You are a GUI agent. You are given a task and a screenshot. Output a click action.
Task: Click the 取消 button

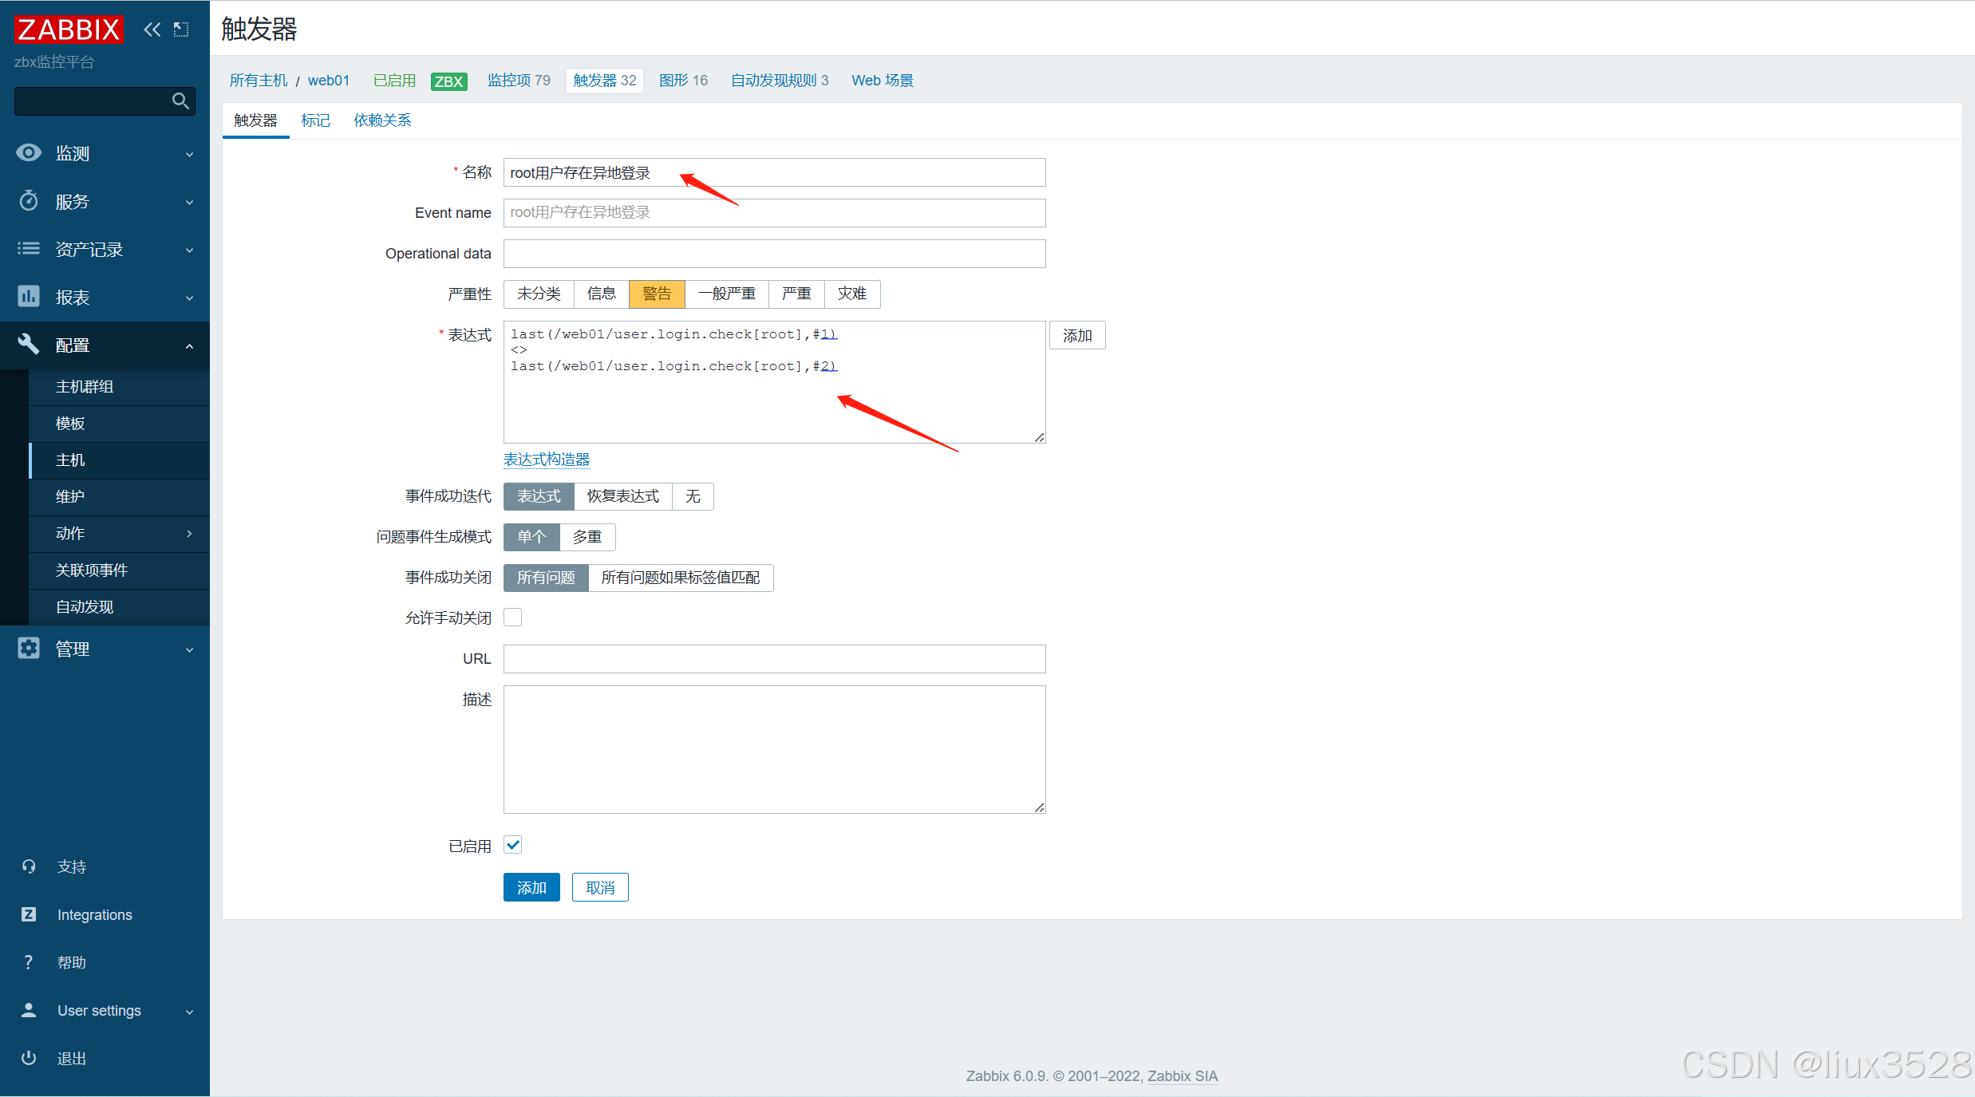coord(600,887)
